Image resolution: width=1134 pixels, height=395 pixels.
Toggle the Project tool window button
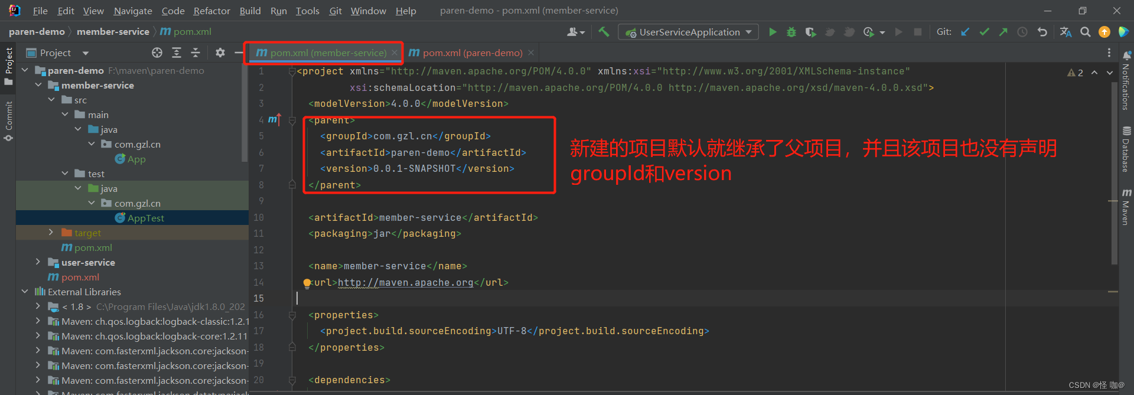[8, 66]
